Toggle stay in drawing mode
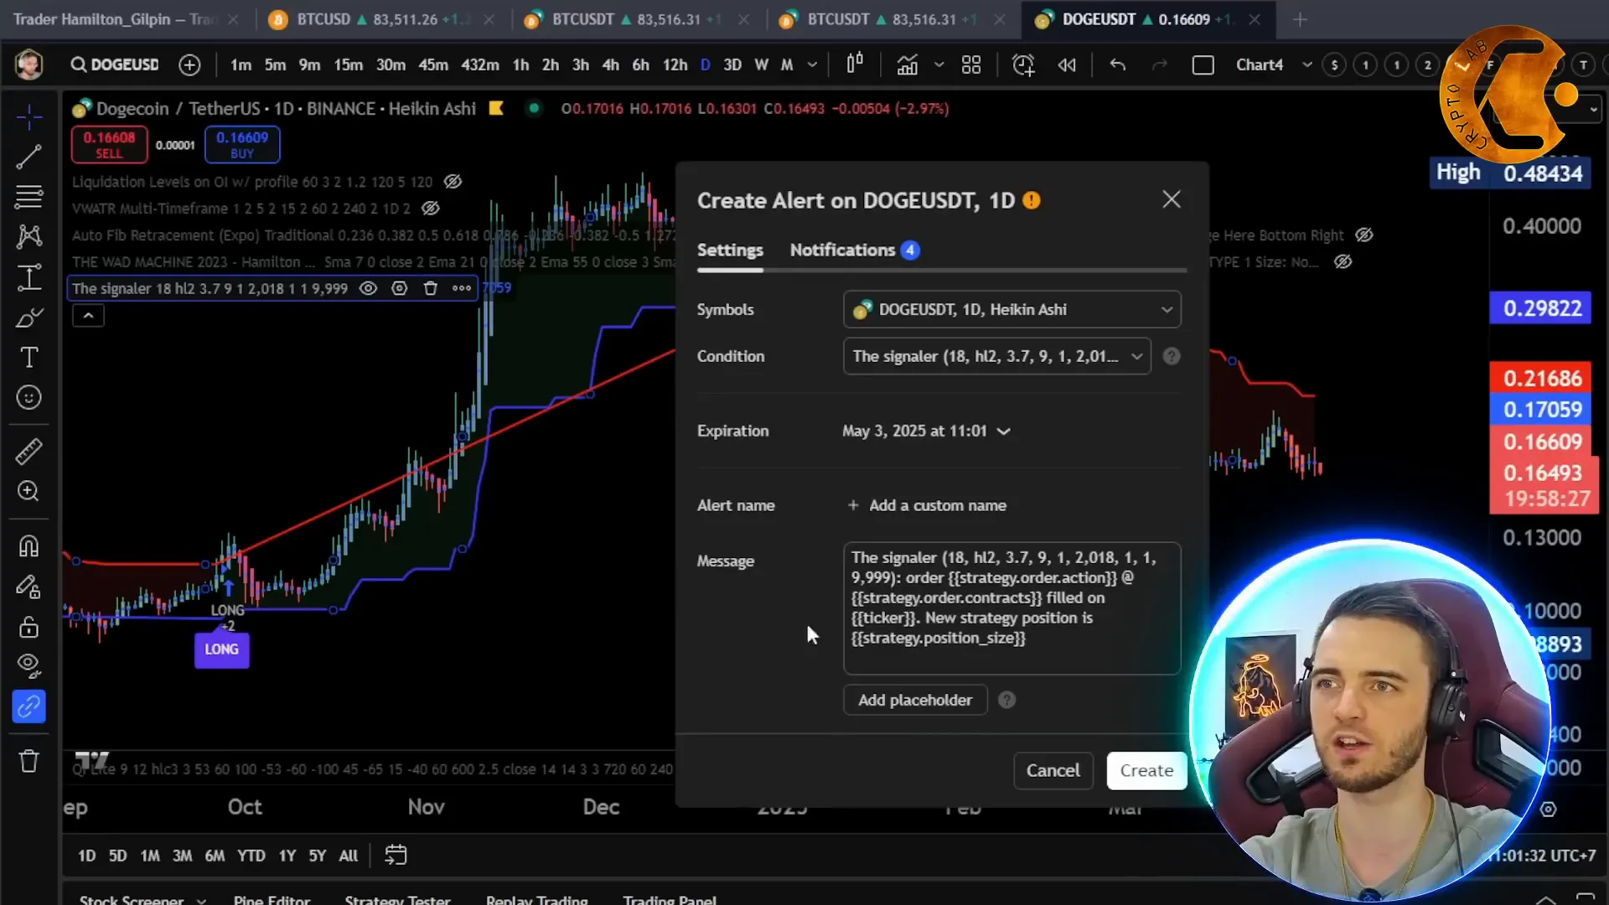This screenshot has width=1609, height=905. 28,587
